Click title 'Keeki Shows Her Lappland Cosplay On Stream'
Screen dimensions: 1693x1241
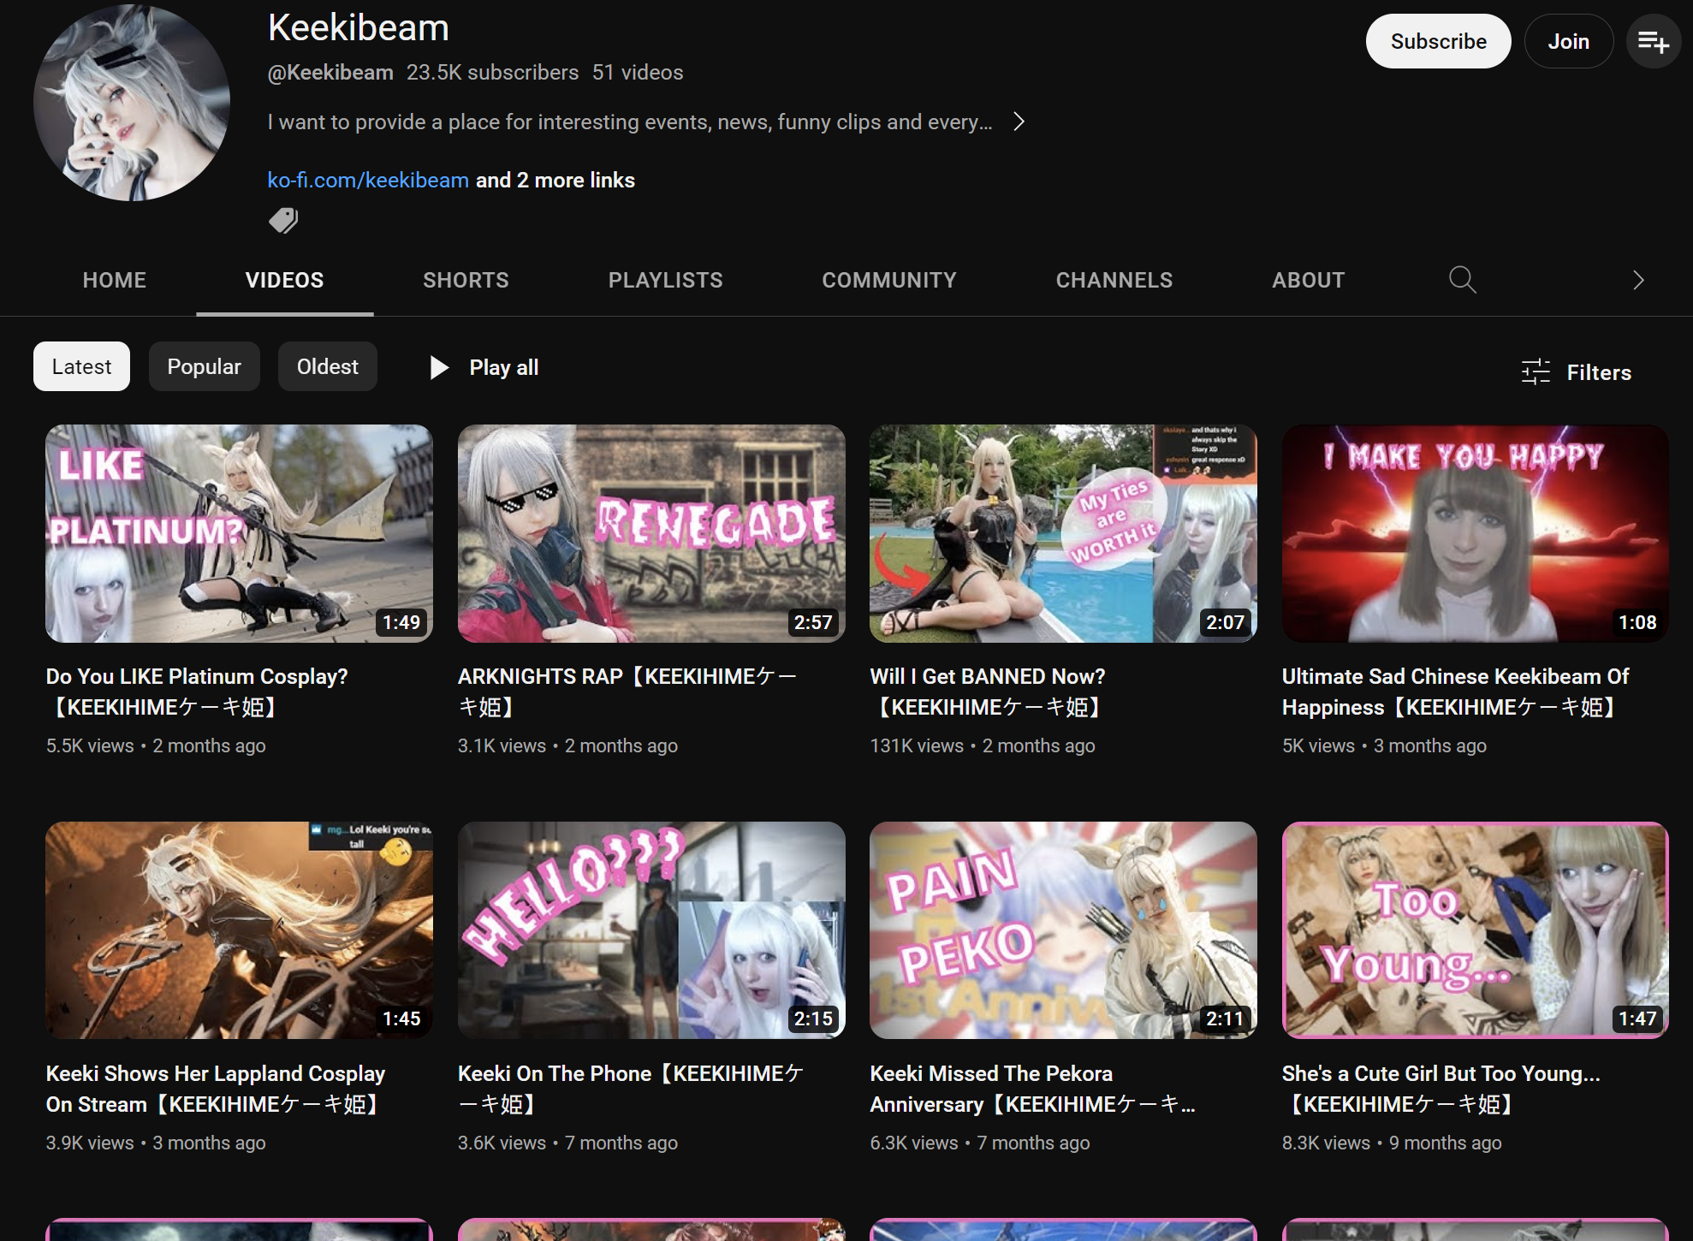(216, 1089)
